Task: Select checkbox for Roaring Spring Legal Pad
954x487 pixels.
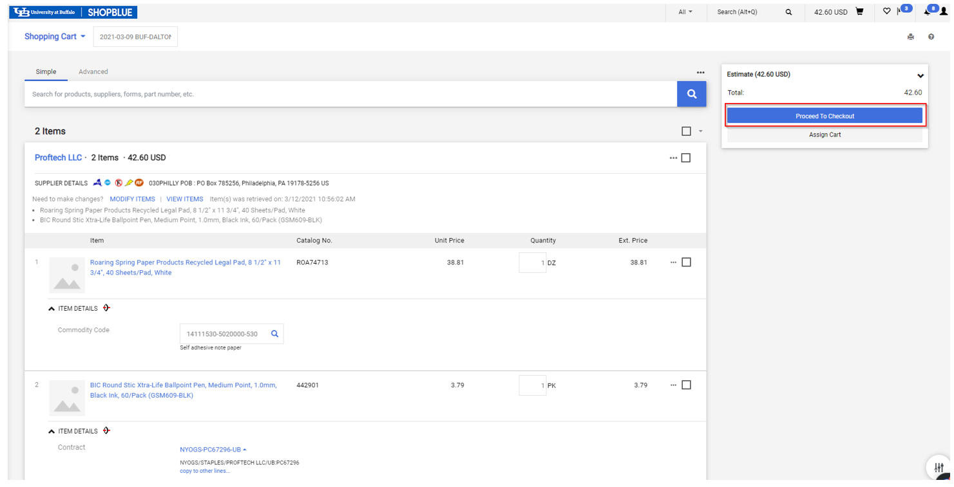Action: coord(686,262)
